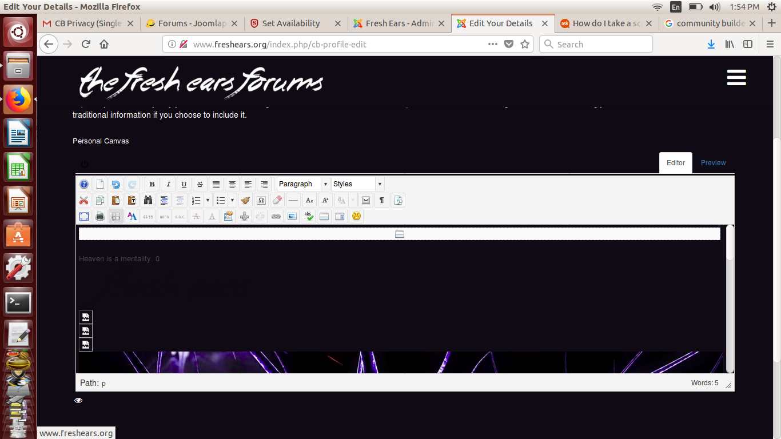This screenshot has width=781, height=439.
Task: Apply subscript formatting
Action: coord(309,200)
